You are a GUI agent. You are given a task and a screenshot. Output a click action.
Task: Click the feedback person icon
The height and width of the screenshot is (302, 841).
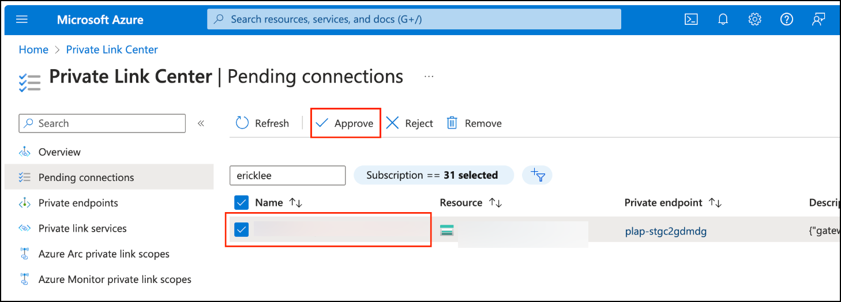click(818, 19)
